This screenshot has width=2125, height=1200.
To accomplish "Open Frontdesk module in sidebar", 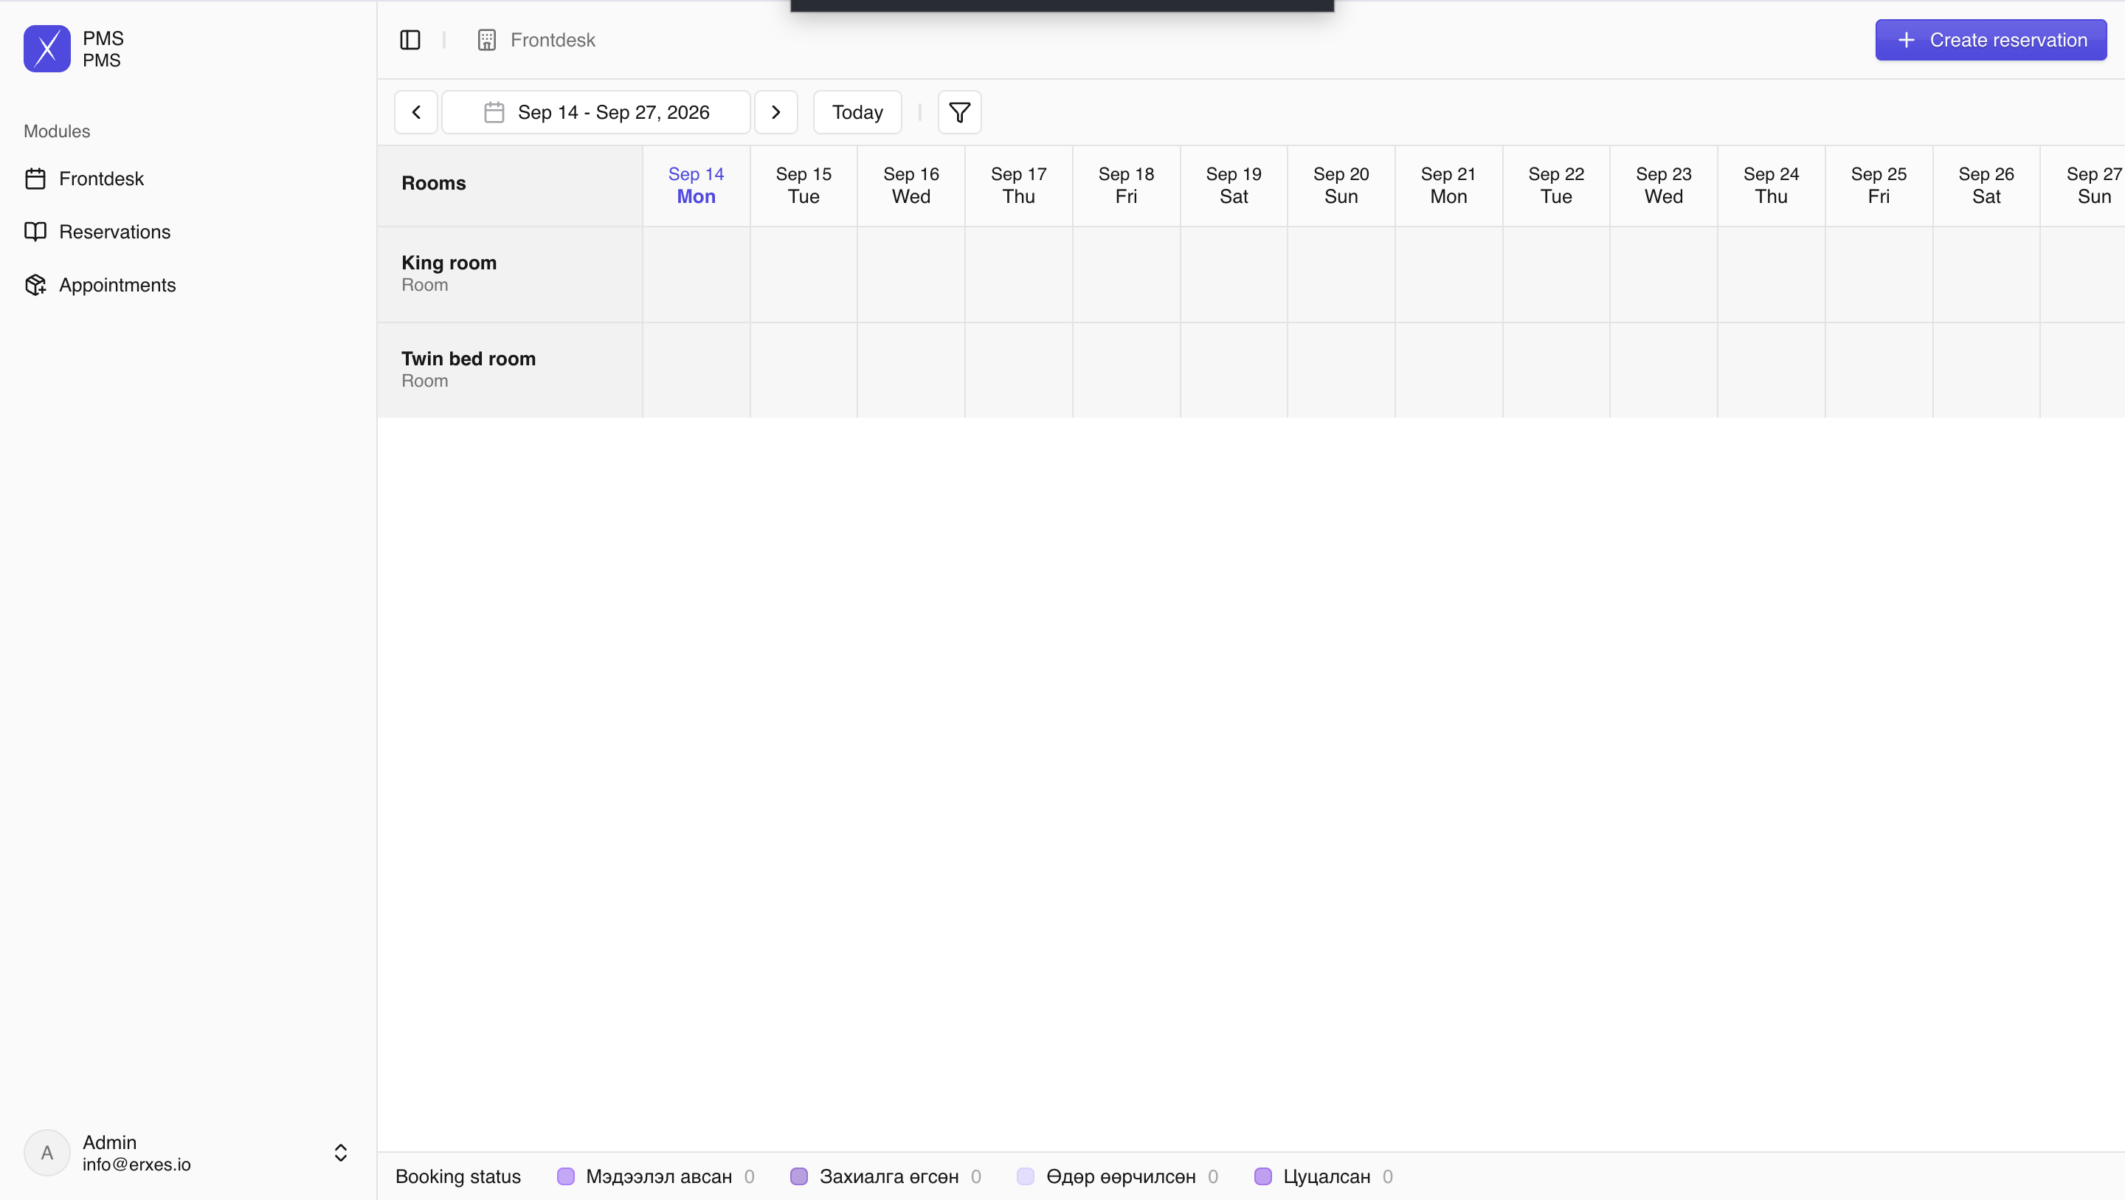I will pos(188,179).
